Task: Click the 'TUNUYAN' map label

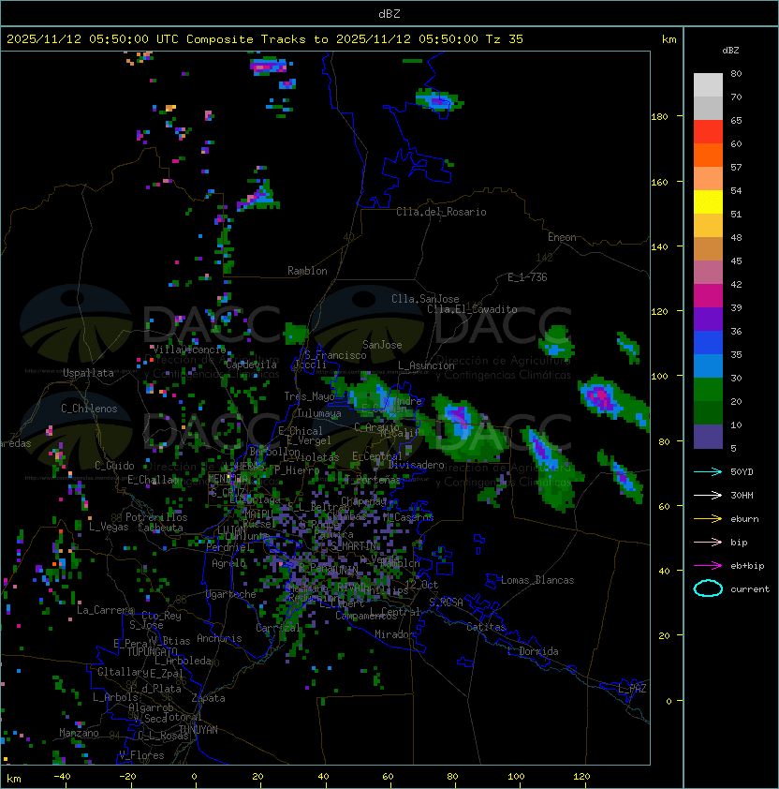Action: (198, 729)
